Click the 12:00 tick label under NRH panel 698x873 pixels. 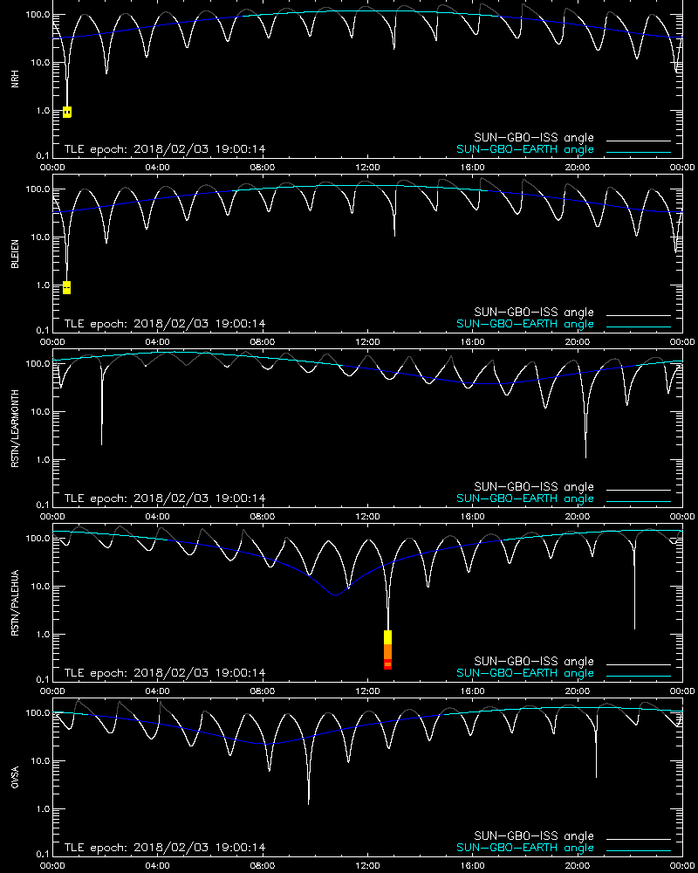click(x=367, y=167)
